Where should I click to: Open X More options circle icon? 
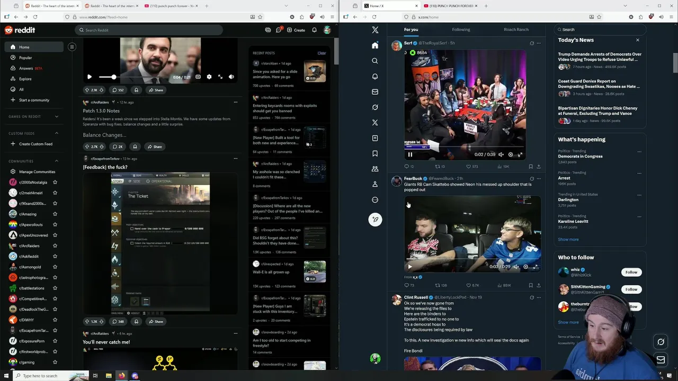point(375,200)
